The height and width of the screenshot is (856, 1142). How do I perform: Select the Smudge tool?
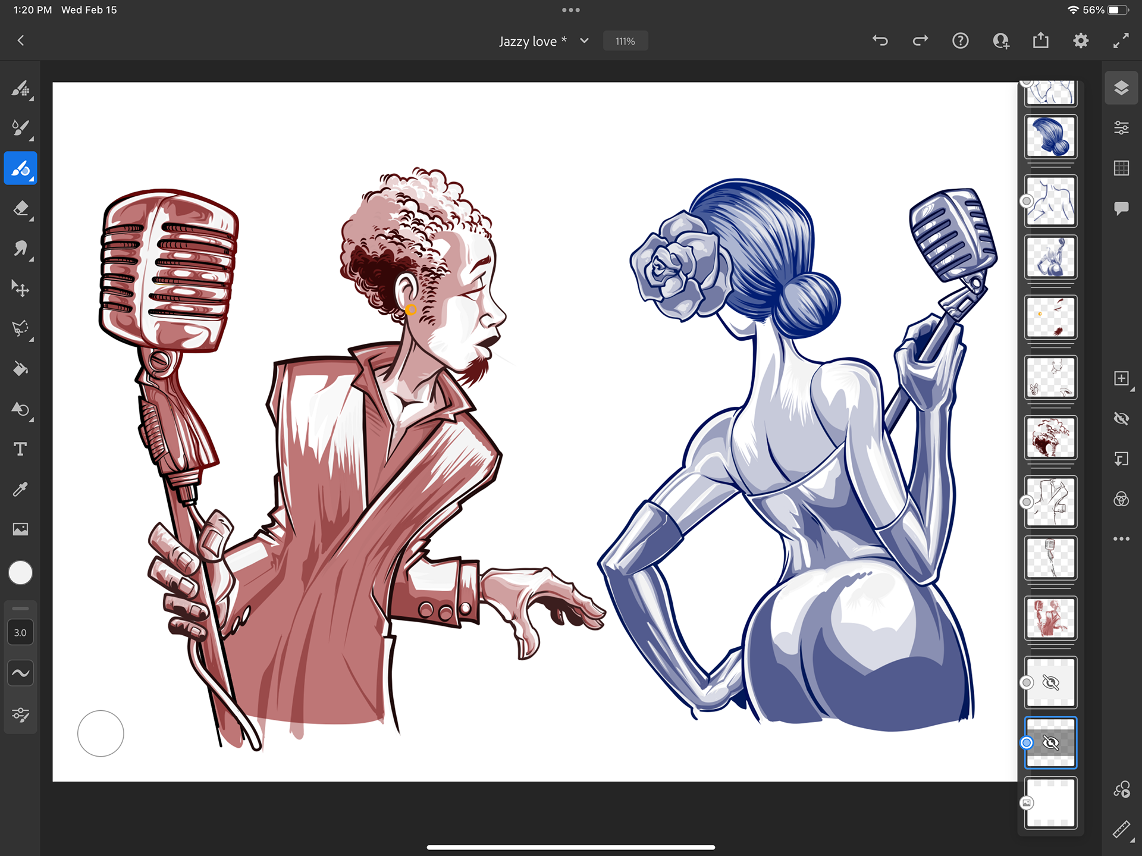pos(21,249)
